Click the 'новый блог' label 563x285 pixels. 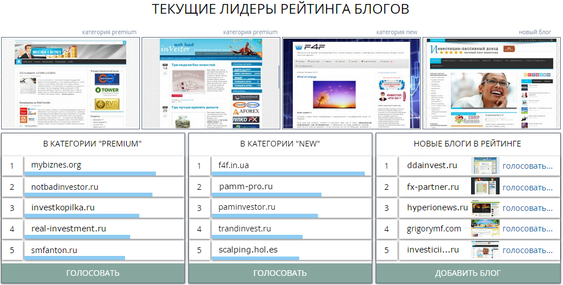click(535, 32)
